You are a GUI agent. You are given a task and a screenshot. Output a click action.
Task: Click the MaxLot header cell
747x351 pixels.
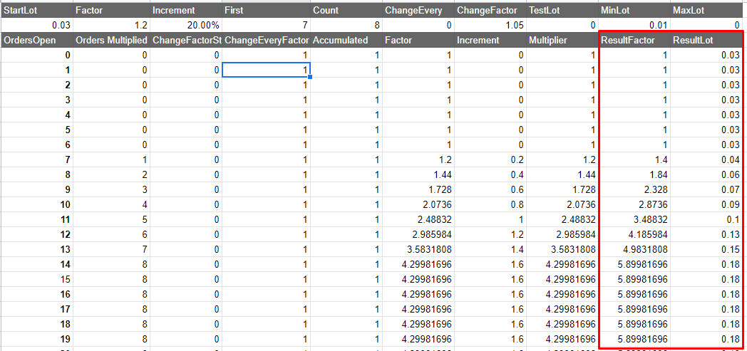[708, 9]
